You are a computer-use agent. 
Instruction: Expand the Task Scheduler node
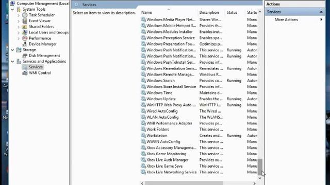click(x=19, y=15)
